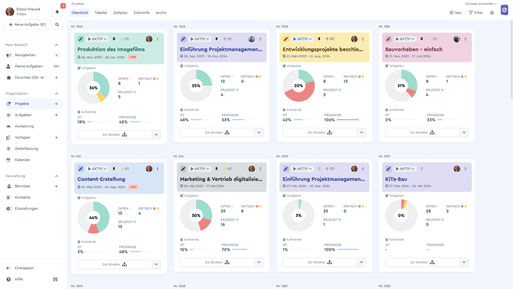Toggle the pin on Einführung Projektmanagement card Nr. 1363
This screenshot has height=289, width=513.
click(217, 39)
